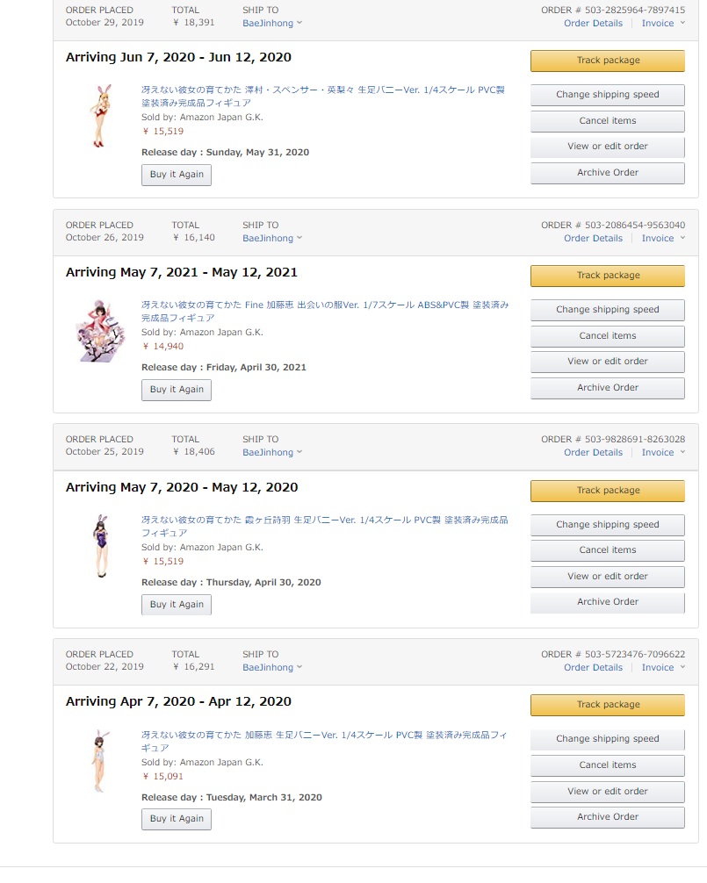707x883 pixels.
Task: Track package arriving Jun 7, 2020
Action: (608, 61)
